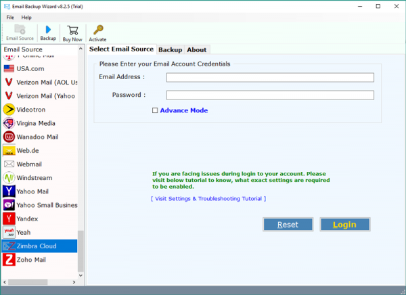
Task: Select USA.com flag icon
Action: 9,68
